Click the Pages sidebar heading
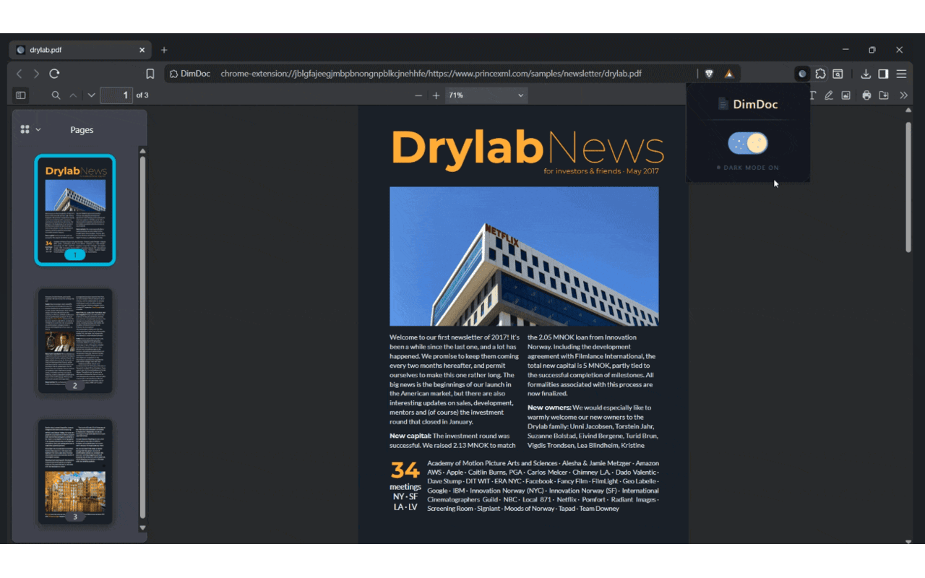Viewport: 925px width, 578px height. click(82, 130)
